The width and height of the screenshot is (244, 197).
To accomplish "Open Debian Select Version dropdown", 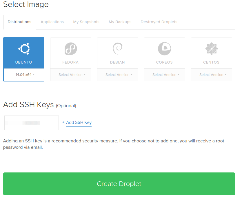I will click(118, 75).
